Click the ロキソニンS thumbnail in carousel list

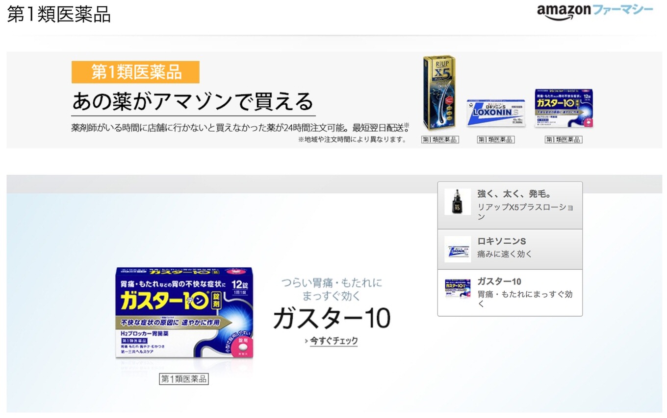click(458, 249)
